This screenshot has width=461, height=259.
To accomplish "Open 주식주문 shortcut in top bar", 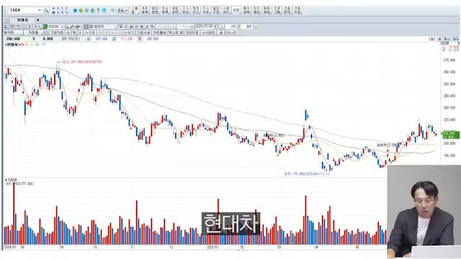I will pyautogui.click(x=205, y=10).
